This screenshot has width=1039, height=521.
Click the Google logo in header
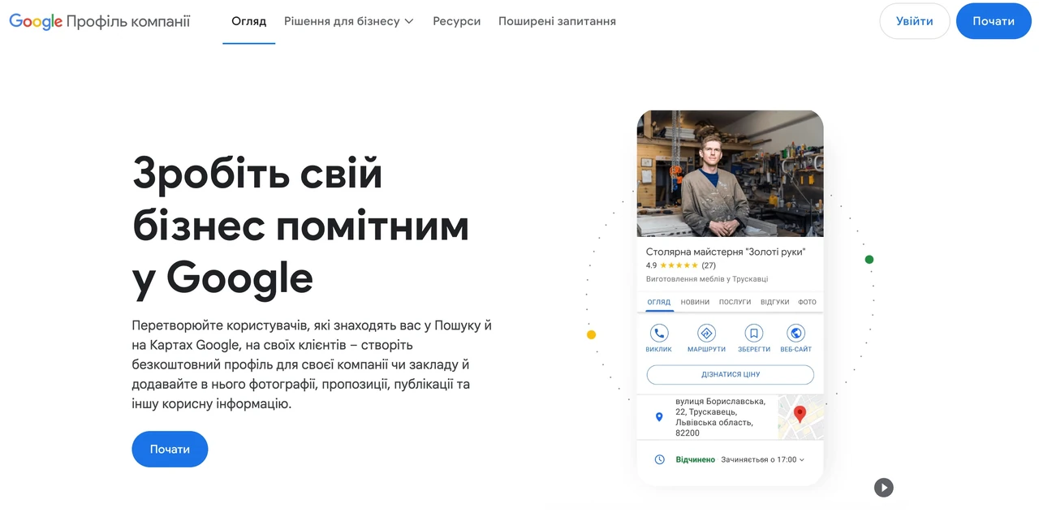(x=36, y=21)
